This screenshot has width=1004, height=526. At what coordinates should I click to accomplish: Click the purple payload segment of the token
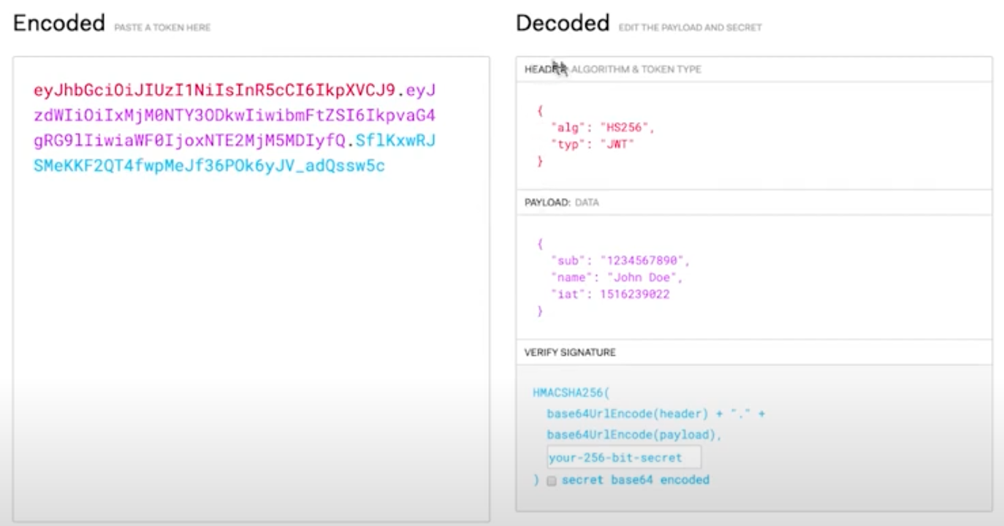click(x=234, y=115)
